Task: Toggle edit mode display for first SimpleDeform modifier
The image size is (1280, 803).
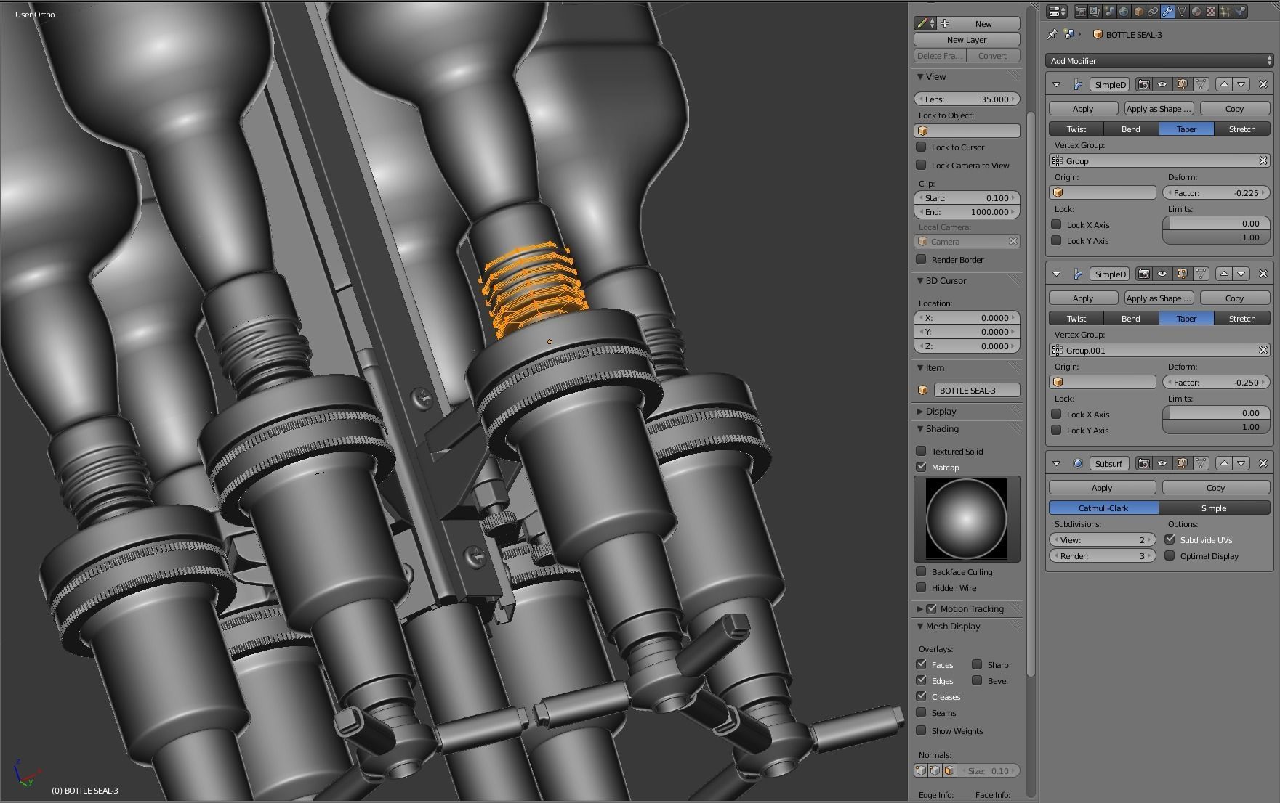Action: coord(1182,85)
